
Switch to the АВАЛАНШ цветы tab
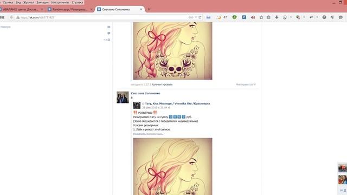(x=21, y=9)
